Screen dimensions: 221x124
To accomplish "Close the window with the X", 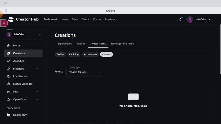I will pos(6,3).
